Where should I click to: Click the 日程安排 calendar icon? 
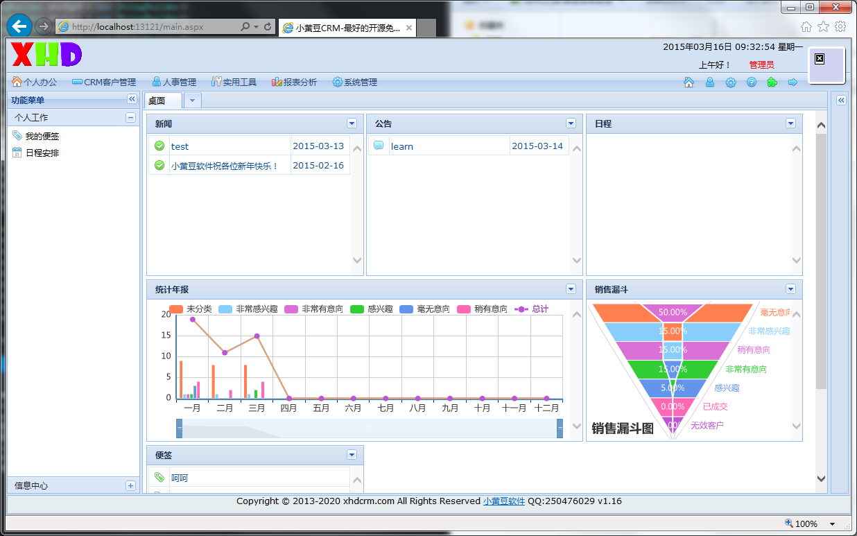pos(17,153)
